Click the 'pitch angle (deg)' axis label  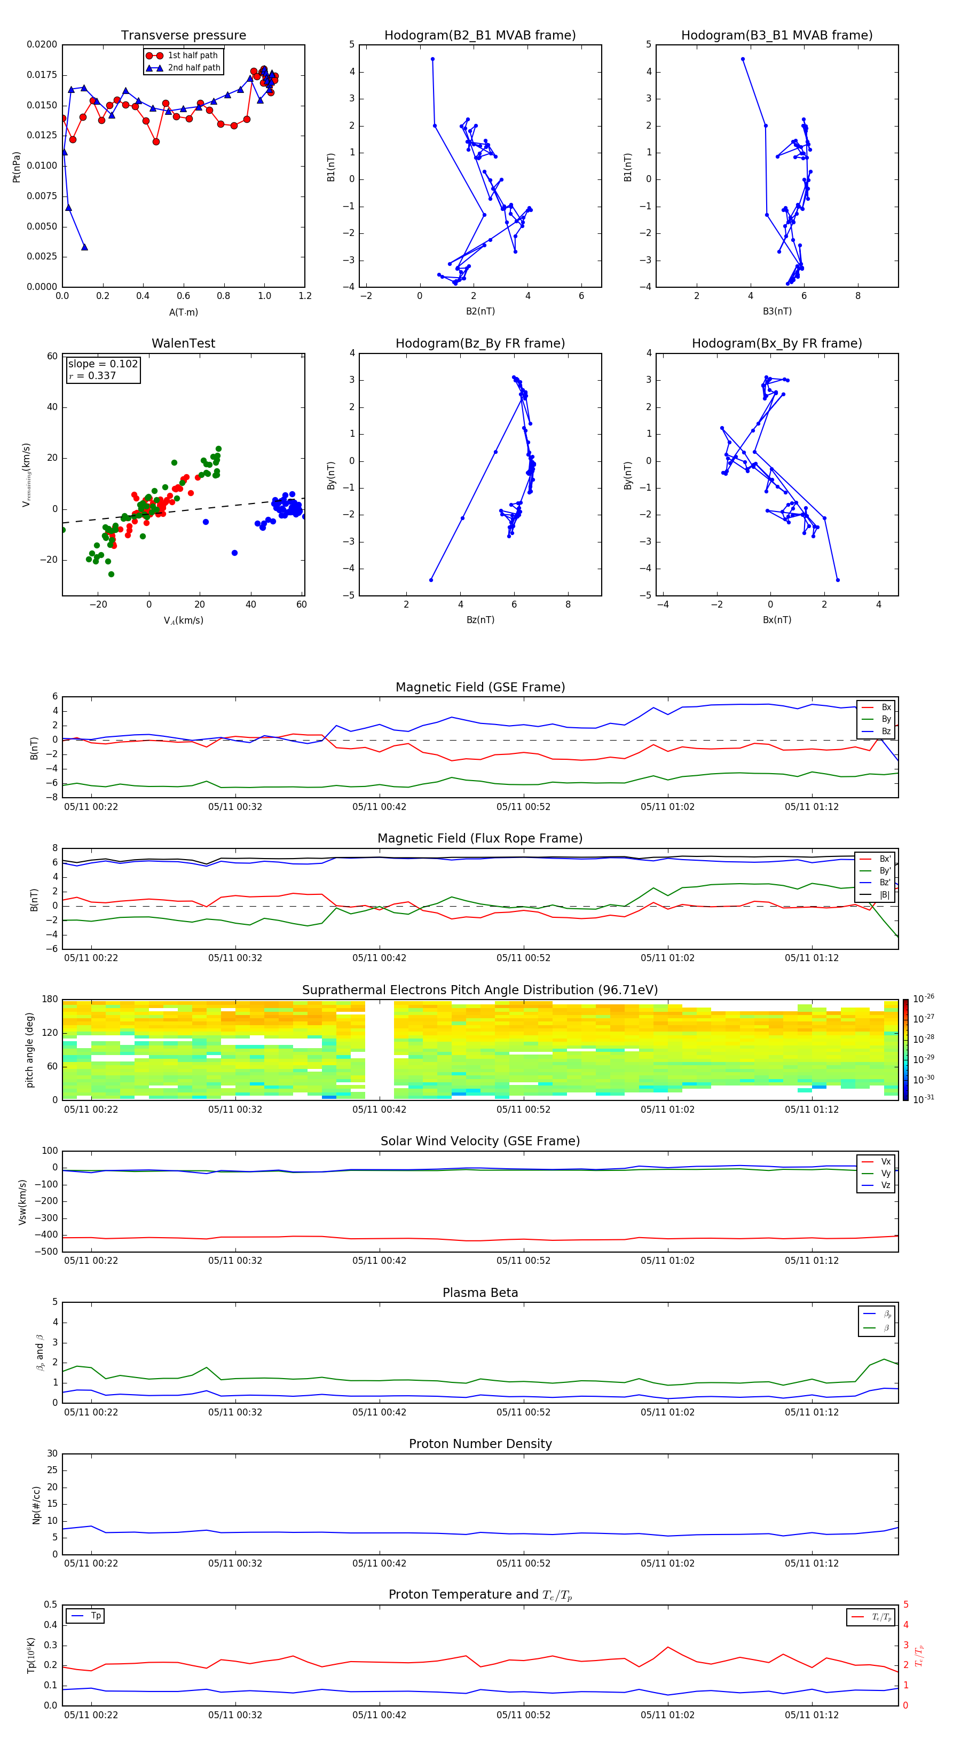29,1050
